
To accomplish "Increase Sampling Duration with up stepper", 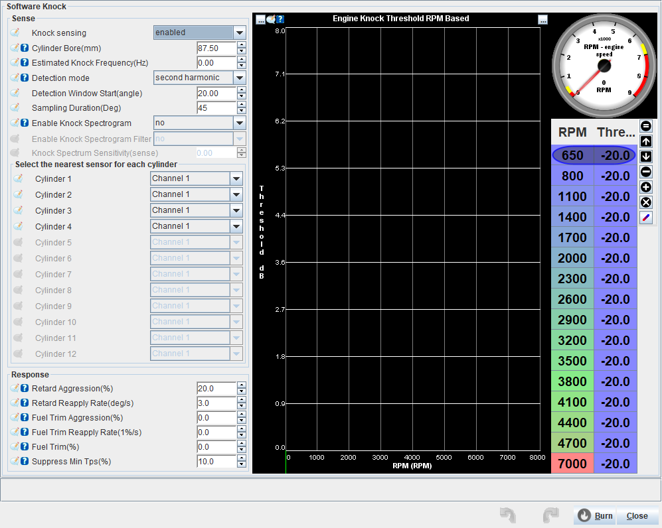I will coord(242,105).
